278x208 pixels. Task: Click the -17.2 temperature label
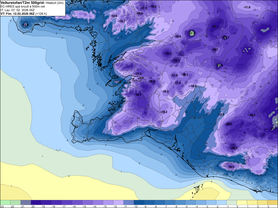(x=138, y=74)
